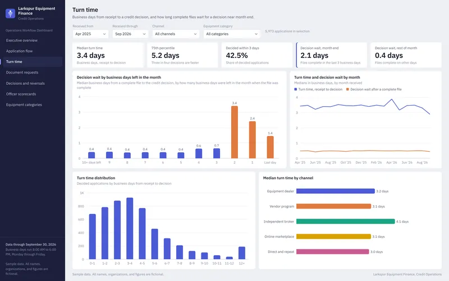Click the orange bar labeled 2.4

click(x=252, y=140)
